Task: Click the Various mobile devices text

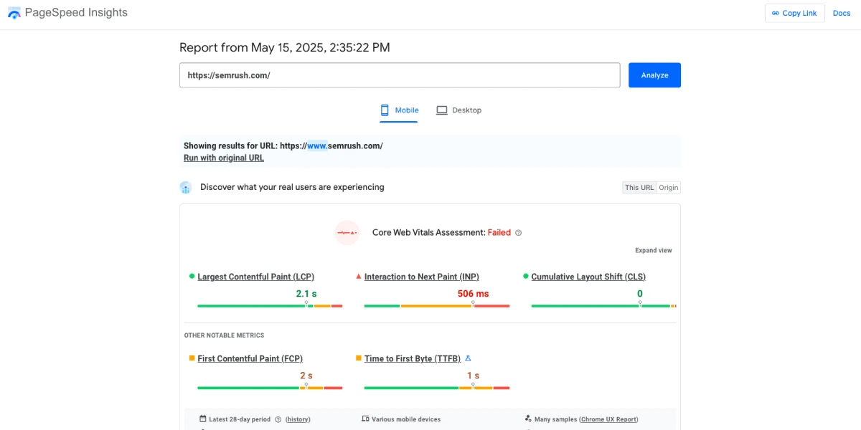Action: 406,419
